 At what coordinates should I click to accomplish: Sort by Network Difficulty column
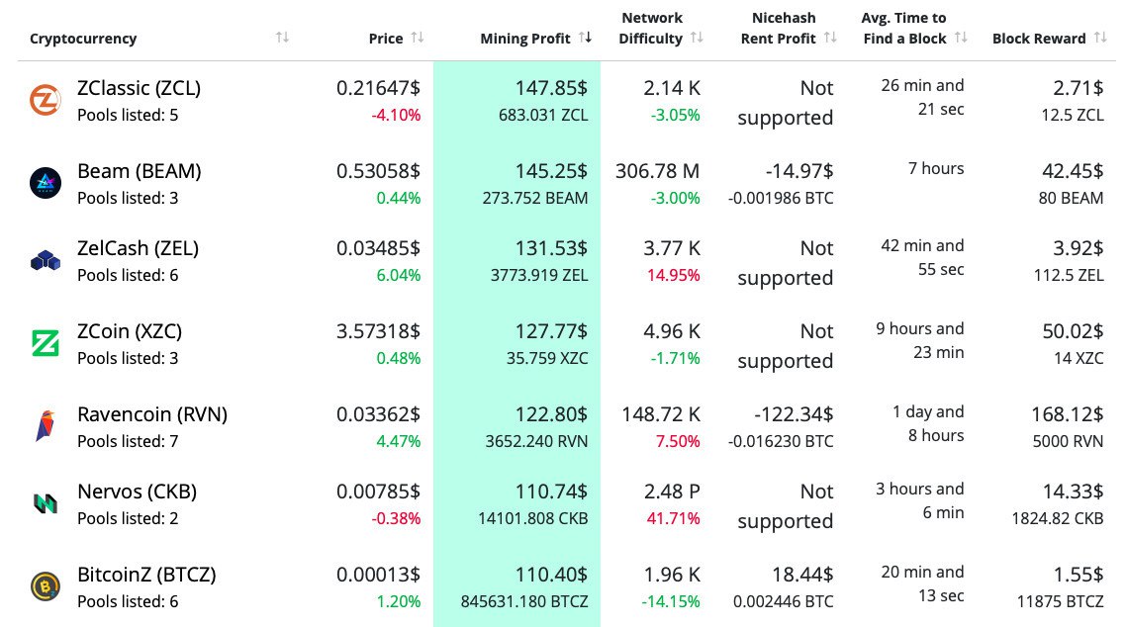pos(661,29)
